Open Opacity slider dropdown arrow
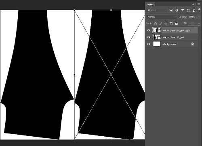 (199, 17)
